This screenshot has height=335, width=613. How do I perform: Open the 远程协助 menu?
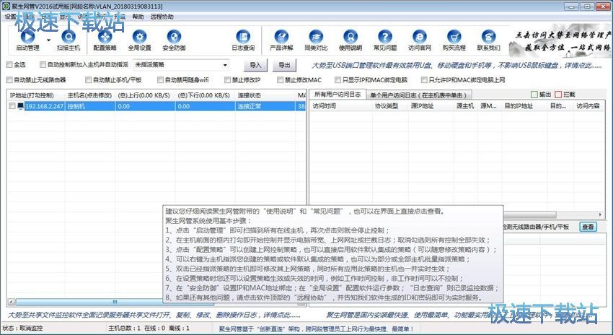[x=162, y=17]
